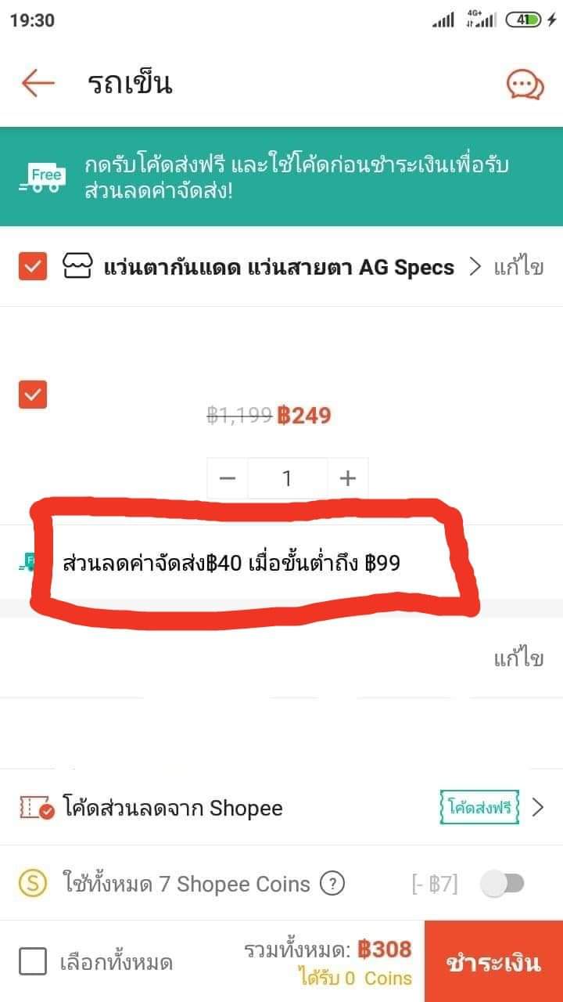Open the AG Specs shop page chevron
The width and height of the screenshot is (563, 1002).
click(x=475, y=267)
